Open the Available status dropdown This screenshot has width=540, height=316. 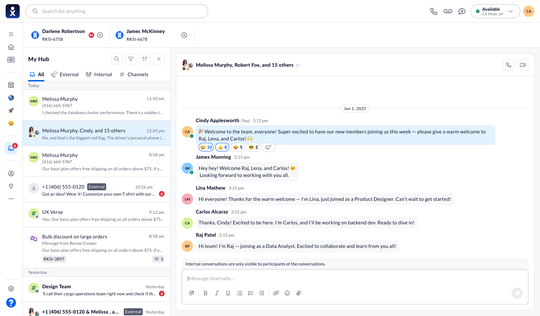pyautogui.click(x=495, y=11)
